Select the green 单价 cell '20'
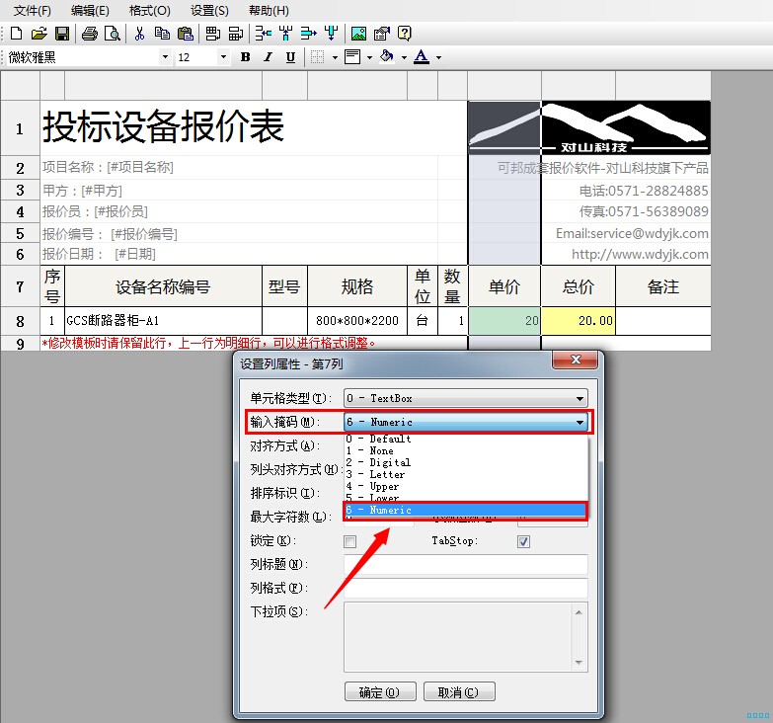 pos(503,321)
